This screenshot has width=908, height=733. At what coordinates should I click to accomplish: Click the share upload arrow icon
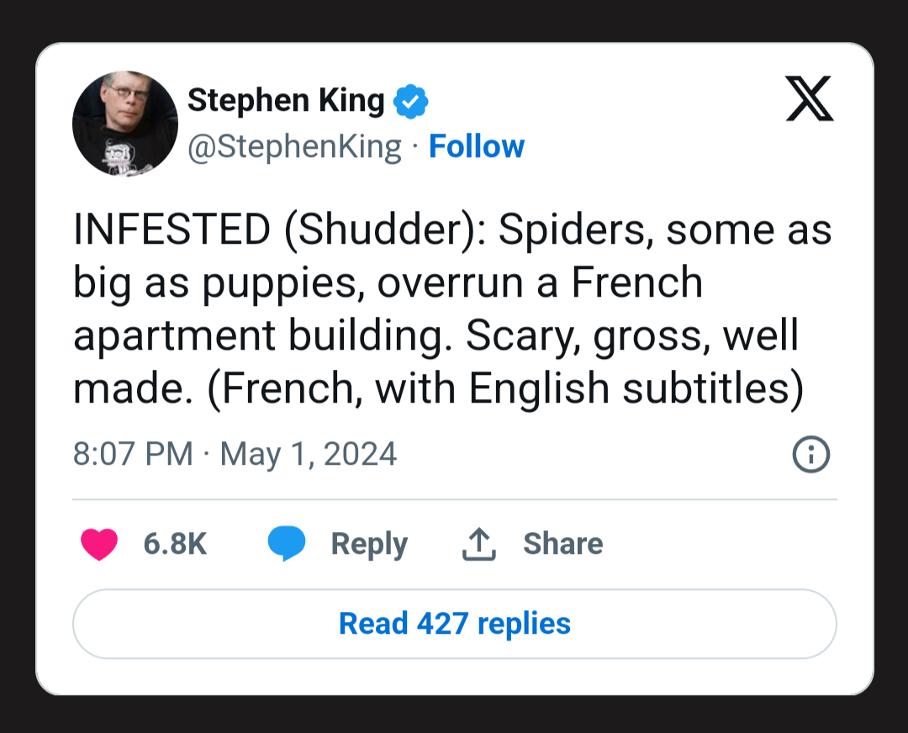click(479, 544)
